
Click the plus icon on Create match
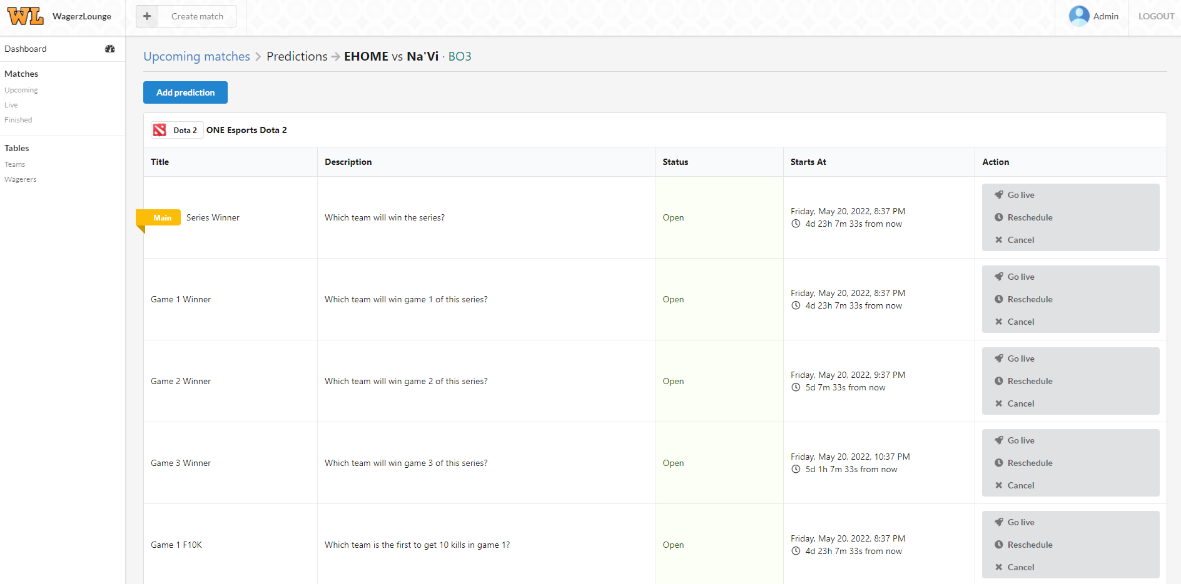click(x=146, y=16)
